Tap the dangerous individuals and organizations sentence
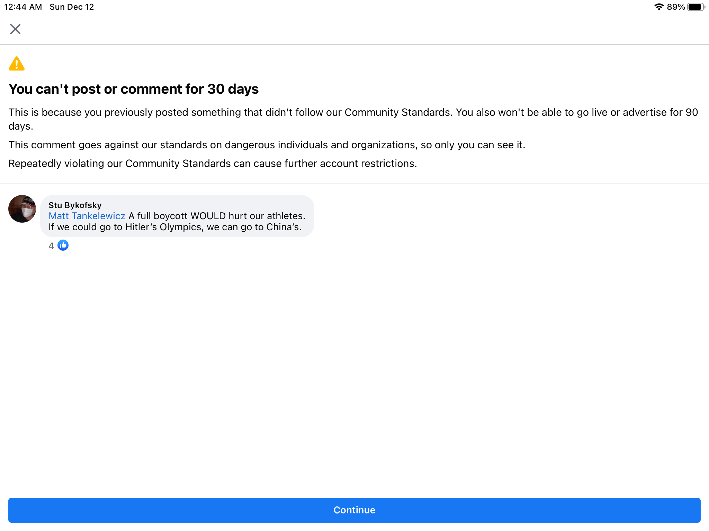Viewport: 709px width, 531px height. point(267,145)
